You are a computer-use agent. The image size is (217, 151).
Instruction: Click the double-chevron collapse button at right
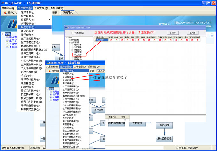click(x=212, y=36)
